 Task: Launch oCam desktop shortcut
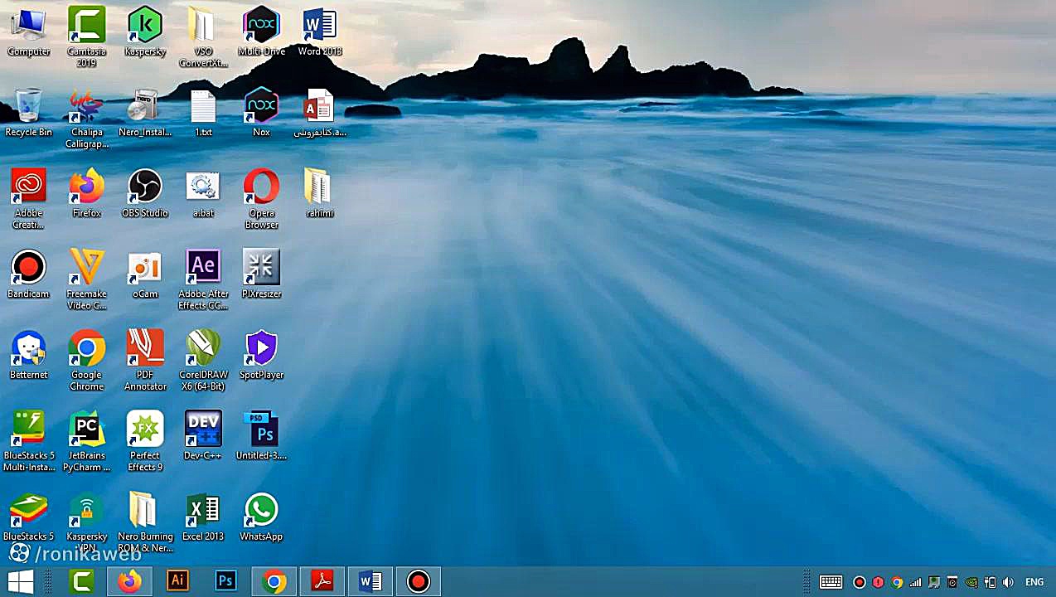[x=145, y=274]
